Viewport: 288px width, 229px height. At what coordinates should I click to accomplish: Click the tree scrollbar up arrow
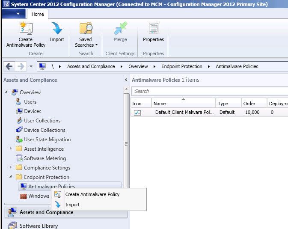click(126, 89)
